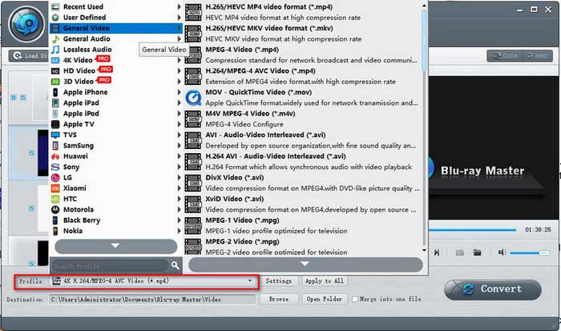This screenshot has width=561, height=331.
Task: Click the Lossless Audio music note icon
Action: 54,49
